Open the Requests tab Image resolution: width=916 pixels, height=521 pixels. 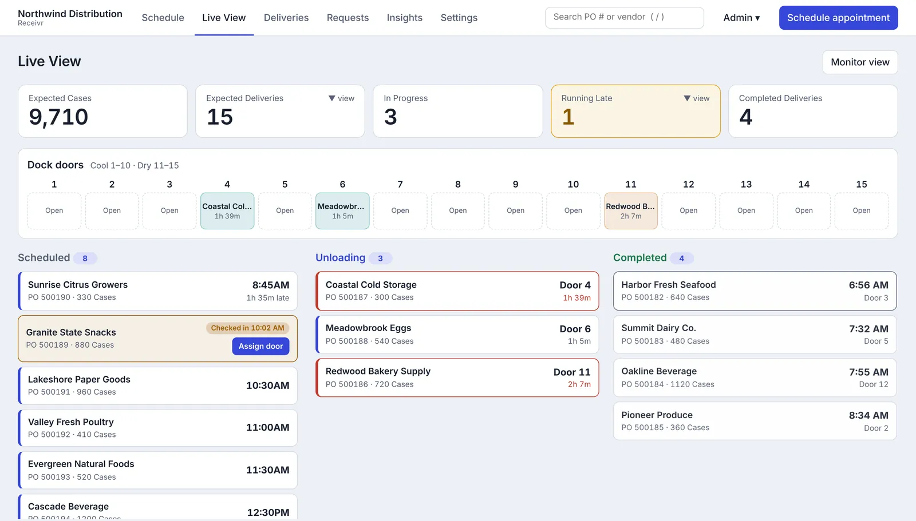point(348,18)
